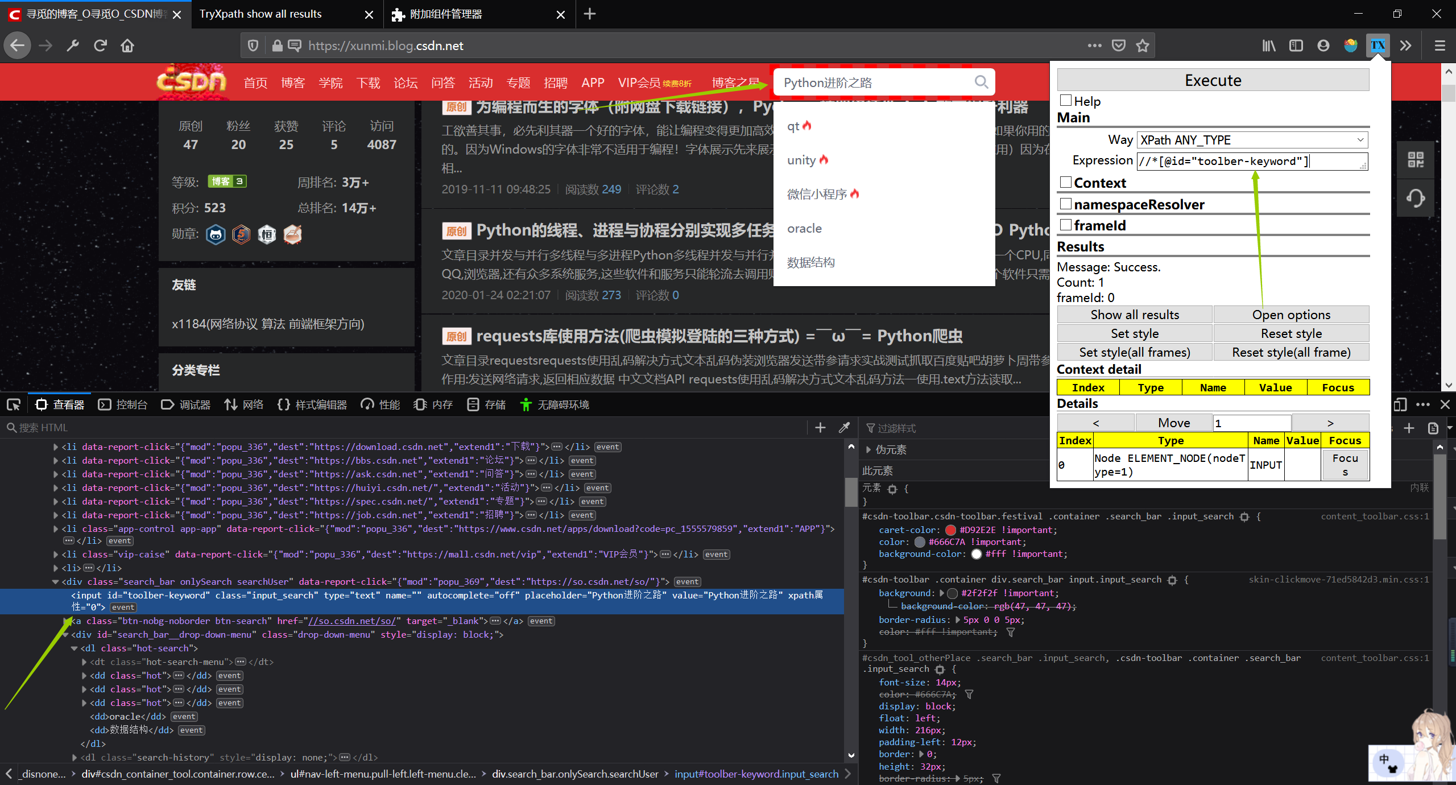Click the TryXpath extension toolbar icon

pyautogui.click(x=1378, y=46)
